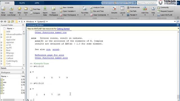Open the Layout menu
180x101 pixels.
point(122,11)
